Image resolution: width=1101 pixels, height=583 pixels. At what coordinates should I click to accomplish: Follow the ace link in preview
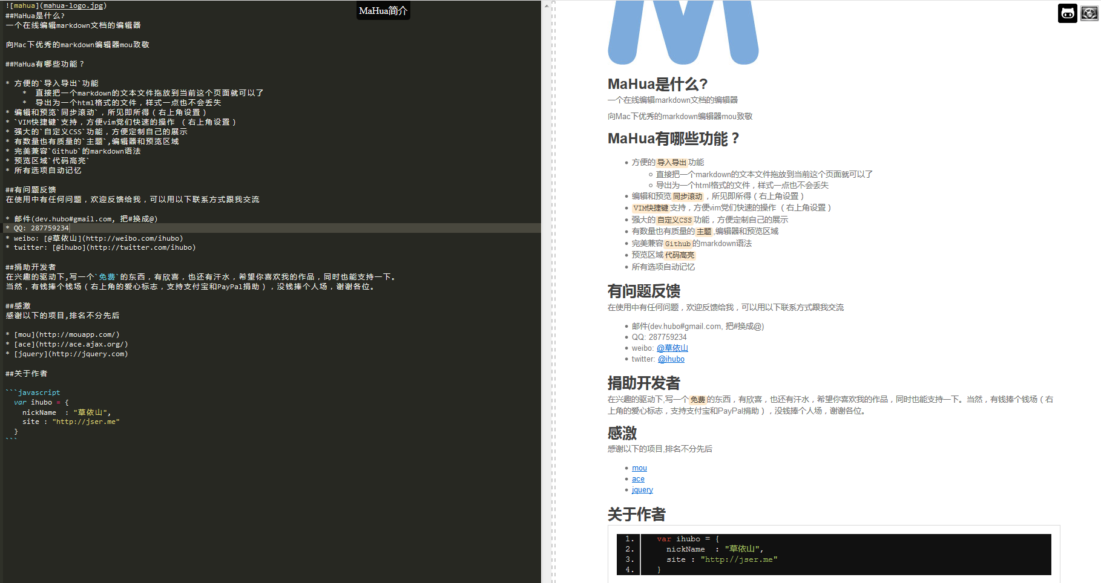[638, 479]
